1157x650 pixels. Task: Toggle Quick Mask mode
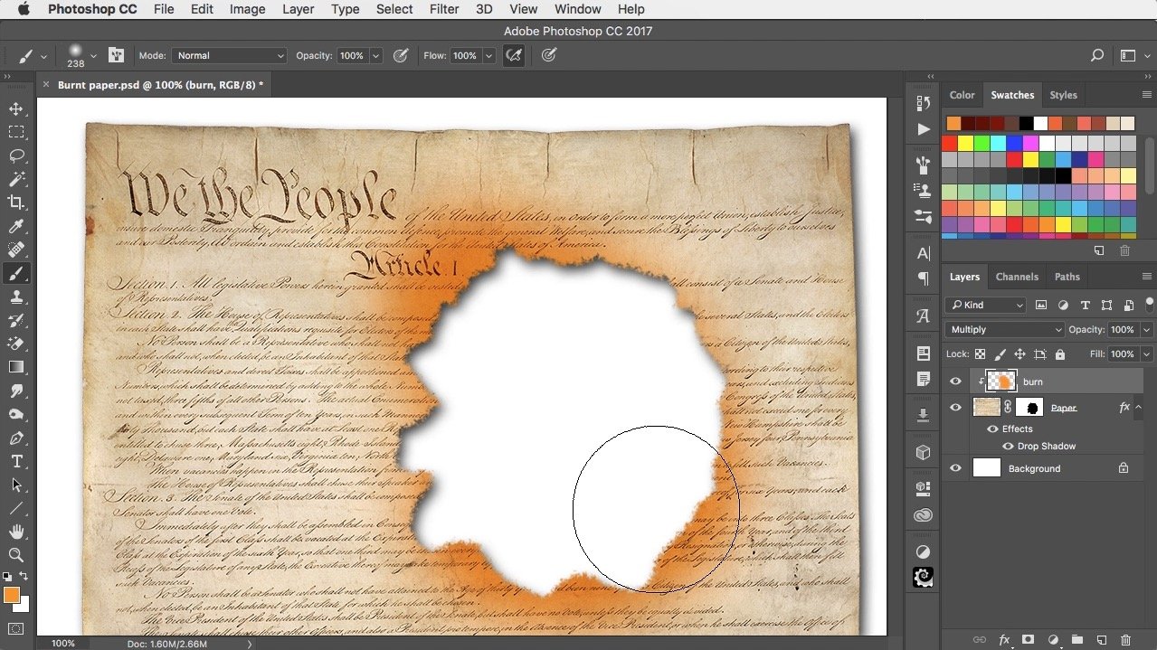(x=16, y=629)
